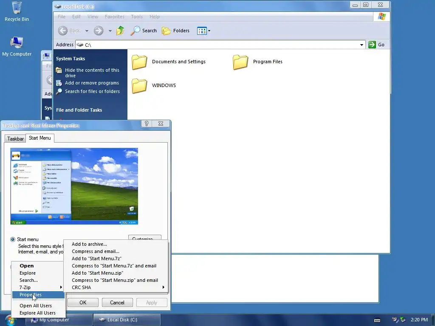Open the WINDOWS folder icon
Image resolution: width=435 pixels, height=326 pixels.
pyautogui.click(x=139, y=85)
